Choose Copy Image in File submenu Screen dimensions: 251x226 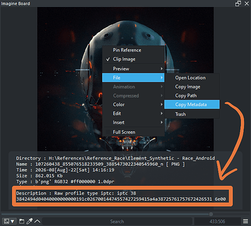(x=192, y=87)
